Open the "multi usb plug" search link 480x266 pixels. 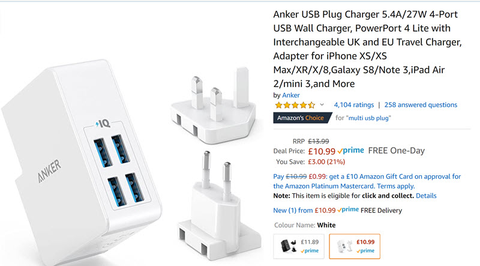370,118
